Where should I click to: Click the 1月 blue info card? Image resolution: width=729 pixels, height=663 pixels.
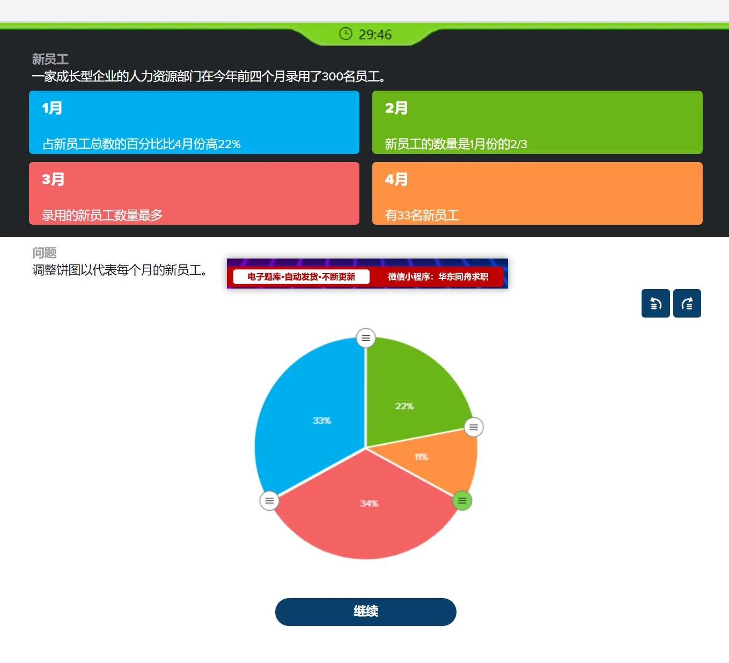194,122
